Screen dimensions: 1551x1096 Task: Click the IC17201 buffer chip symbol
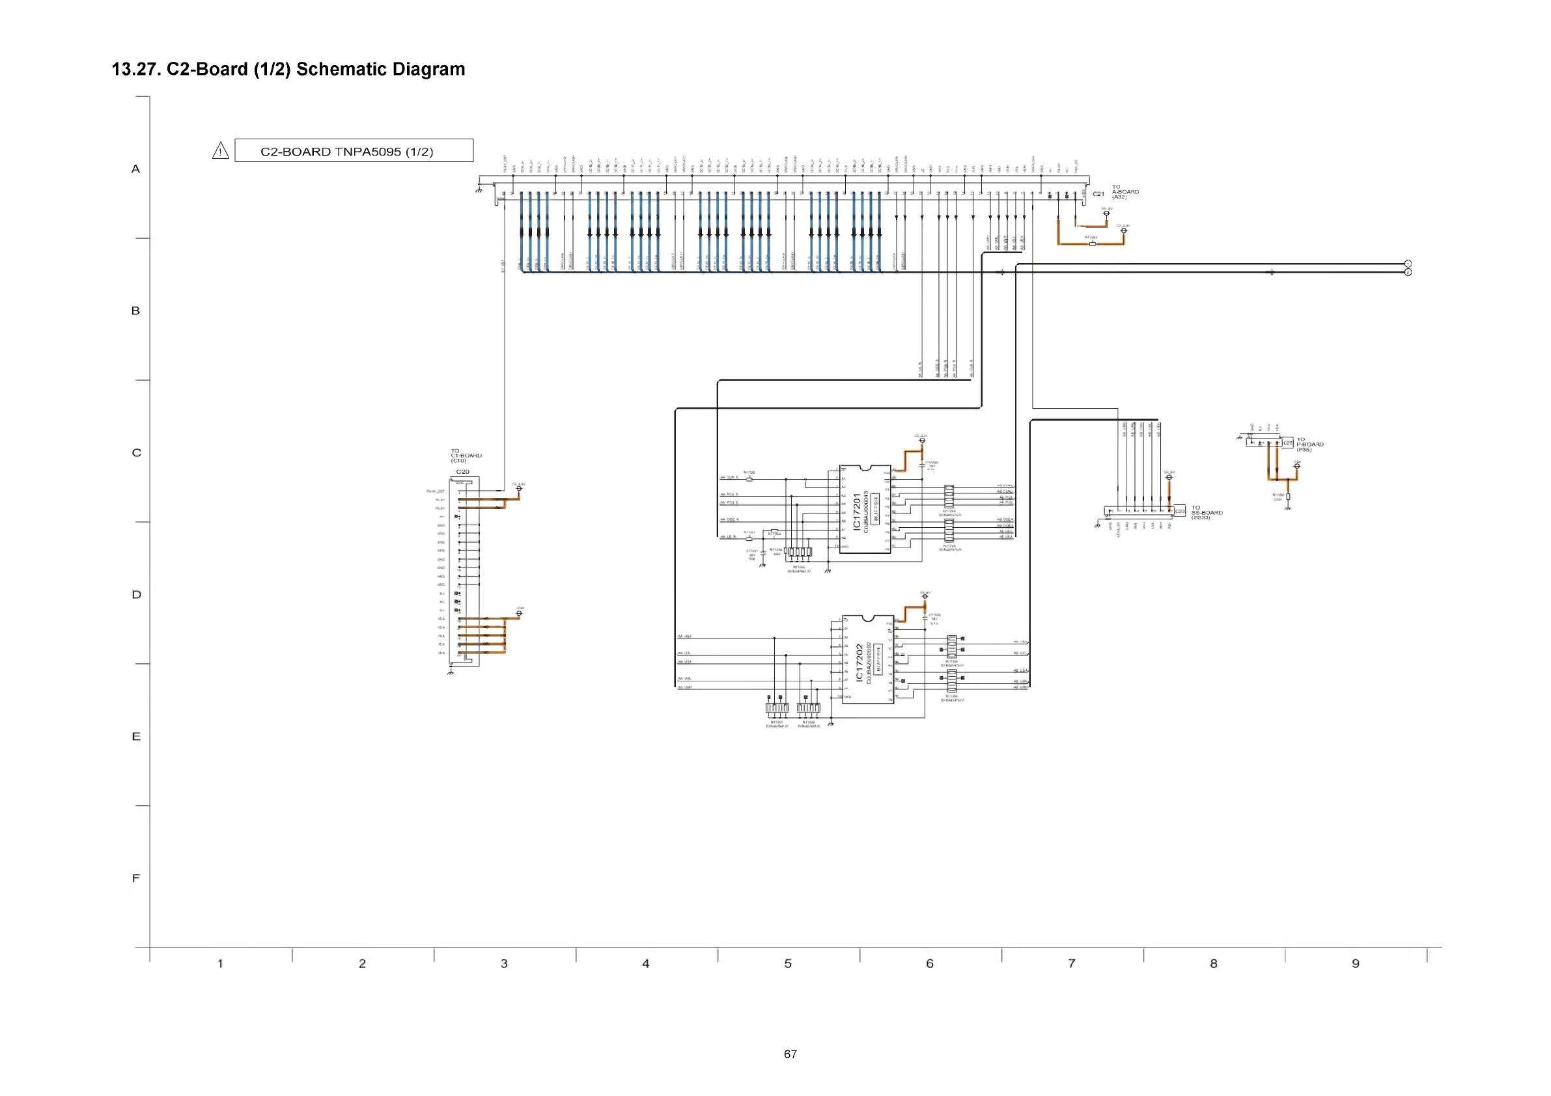(865, 510)
